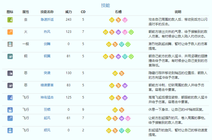Click the 石槽 column header
Viewport: 212px width, 140px height.
[118, 12]
